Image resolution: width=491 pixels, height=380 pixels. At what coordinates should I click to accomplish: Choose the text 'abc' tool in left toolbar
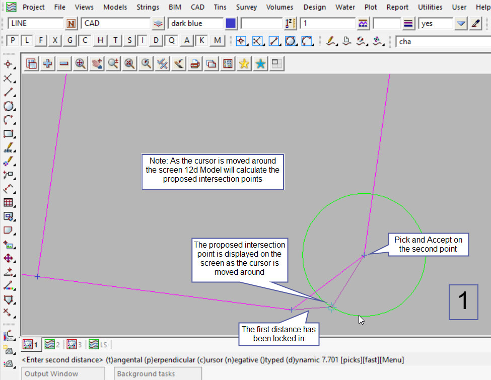8,148
